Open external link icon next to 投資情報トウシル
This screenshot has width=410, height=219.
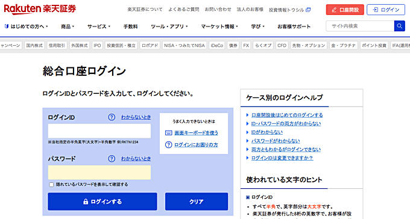pyautogui.click(x=308, y=10)
